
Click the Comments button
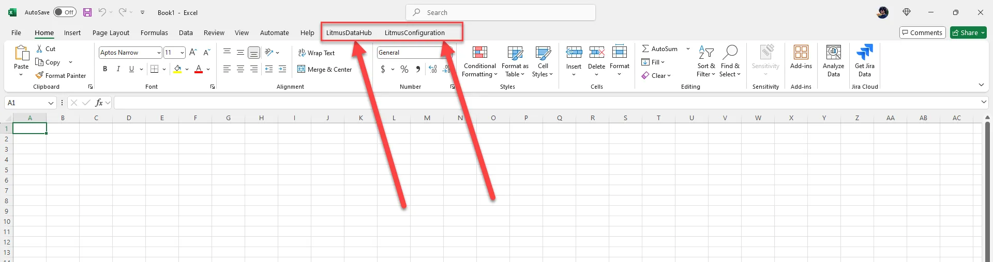coord(923,32)
